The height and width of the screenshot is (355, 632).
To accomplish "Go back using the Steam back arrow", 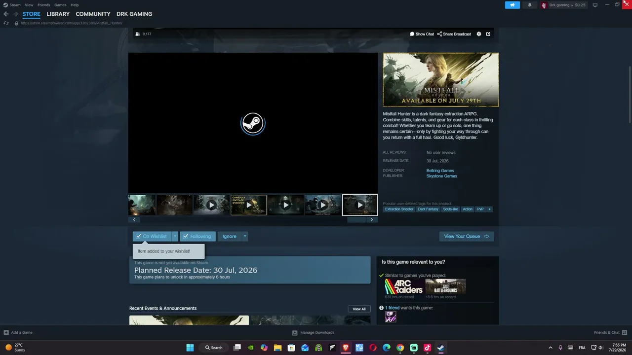I will (x=6, y=14).
